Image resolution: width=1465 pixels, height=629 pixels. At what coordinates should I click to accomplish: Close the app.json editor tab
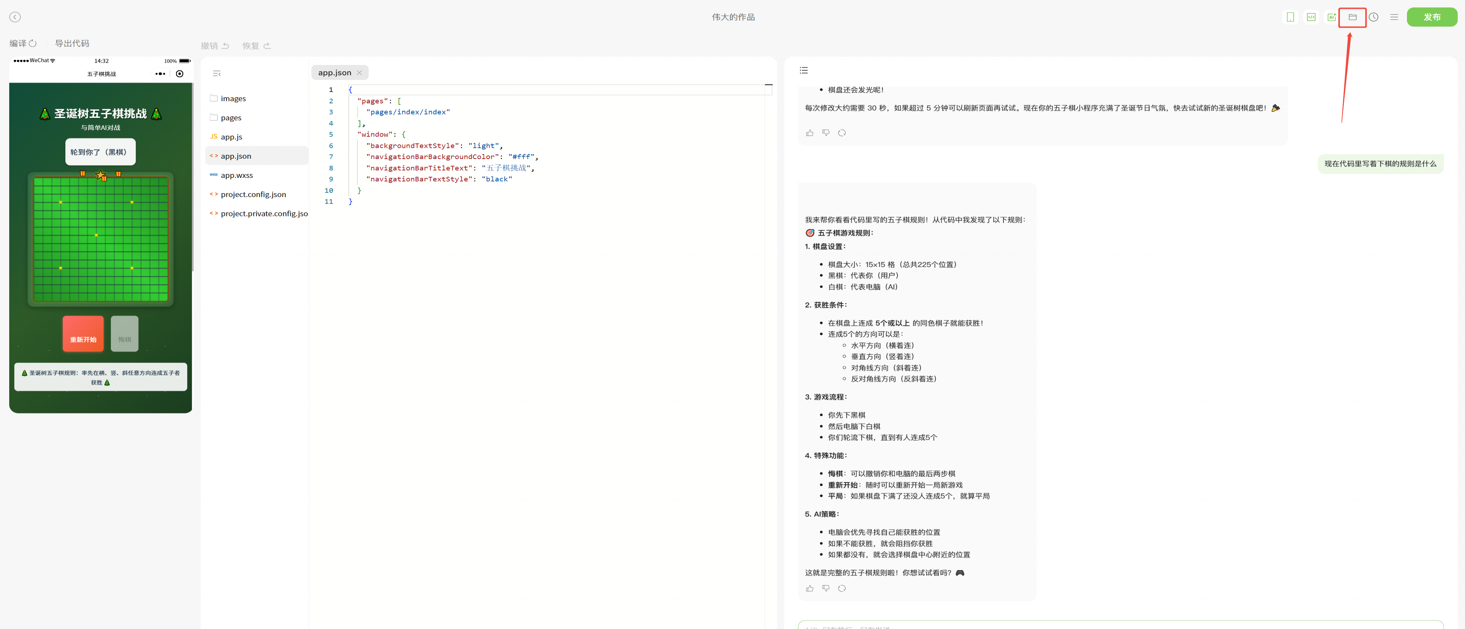point(359,73)
